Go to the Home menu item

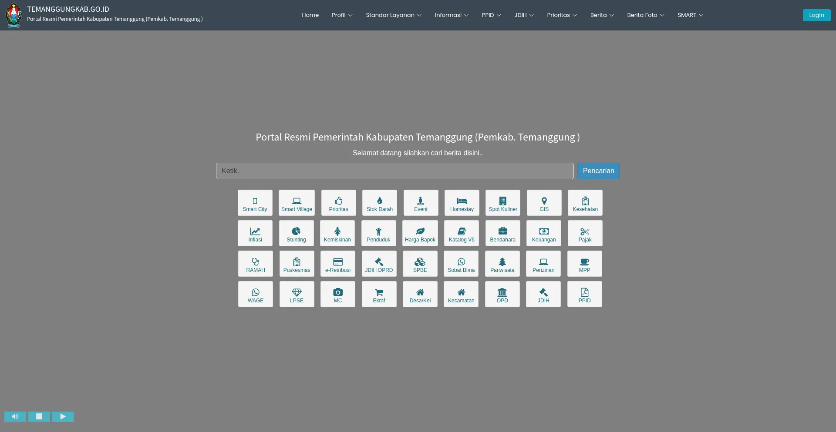310,15
